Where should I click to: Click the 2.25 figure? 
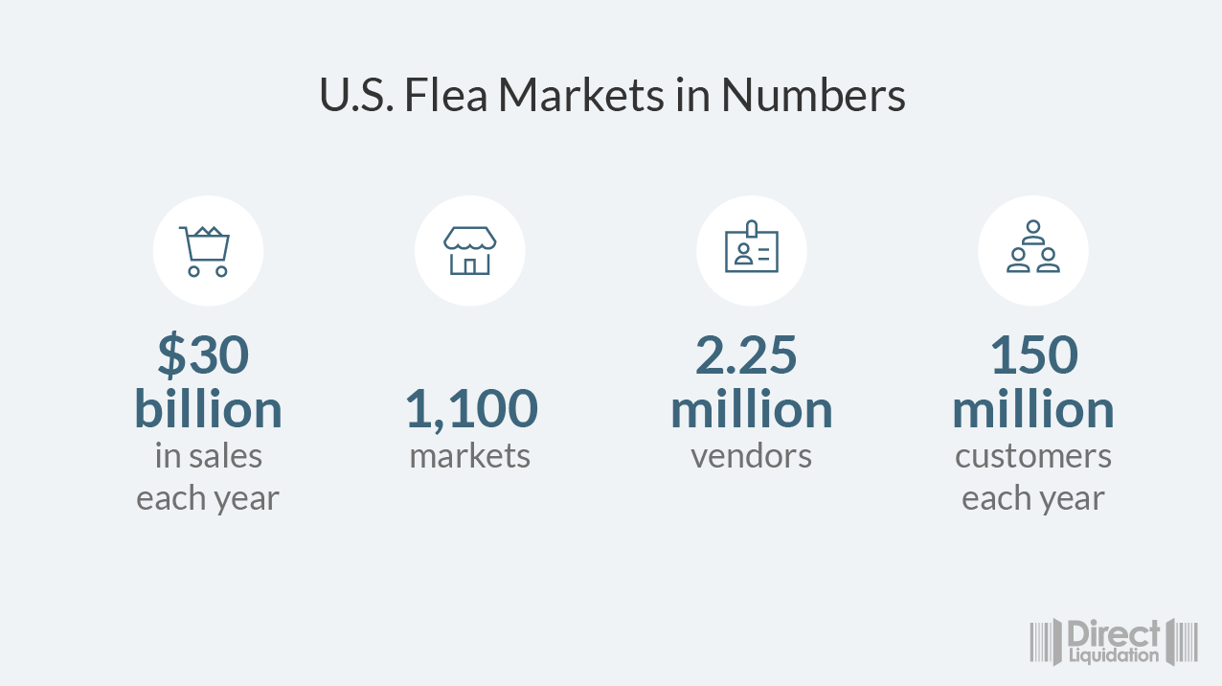(x=746, y=354)
